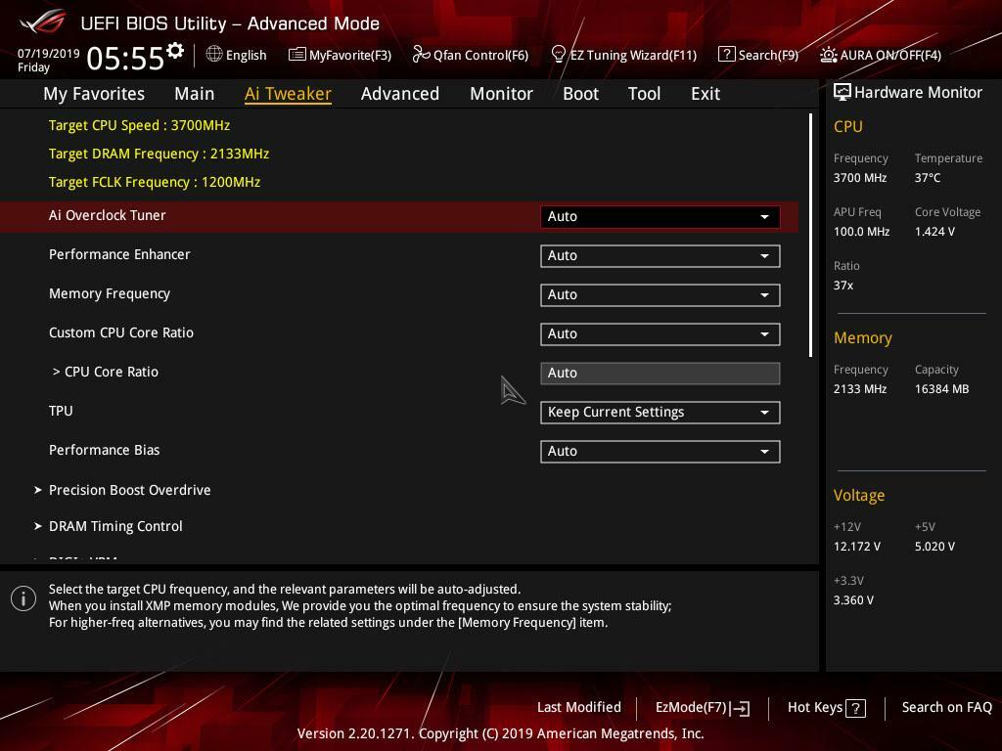The width and height of the screenshot is (1002, 751).
Task: Open the Custom CPU Core Ratio dropdown
Action: pyautogui.click(x=660, y=334)
